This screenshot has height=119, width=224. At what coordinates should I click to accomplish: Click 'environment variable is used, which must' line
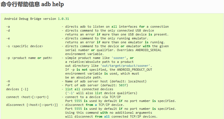coord(102,73)
